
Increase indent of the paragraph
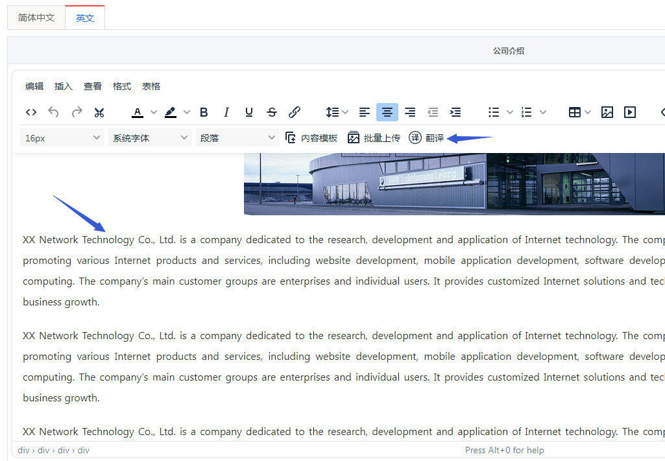455,112
